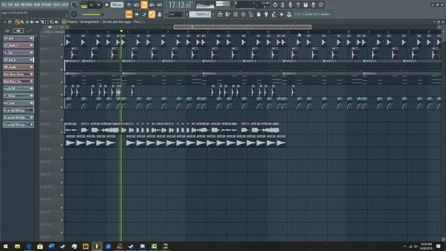Open the Arrangement breadcrumb dropdown
The height and width of the screenshot is (251, 446).
tap(89, 22)
